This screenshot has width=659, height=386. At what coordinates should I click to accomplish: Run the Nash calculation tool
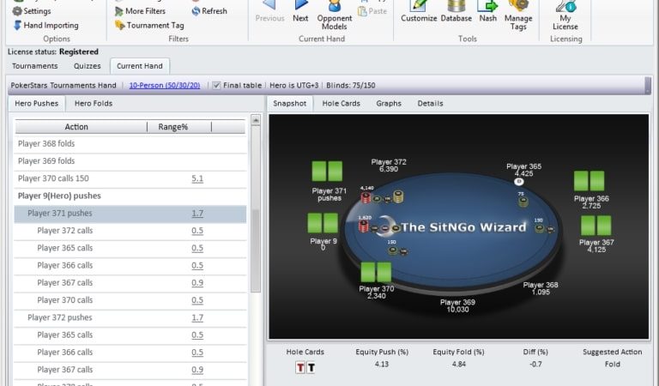pos(487,12)
